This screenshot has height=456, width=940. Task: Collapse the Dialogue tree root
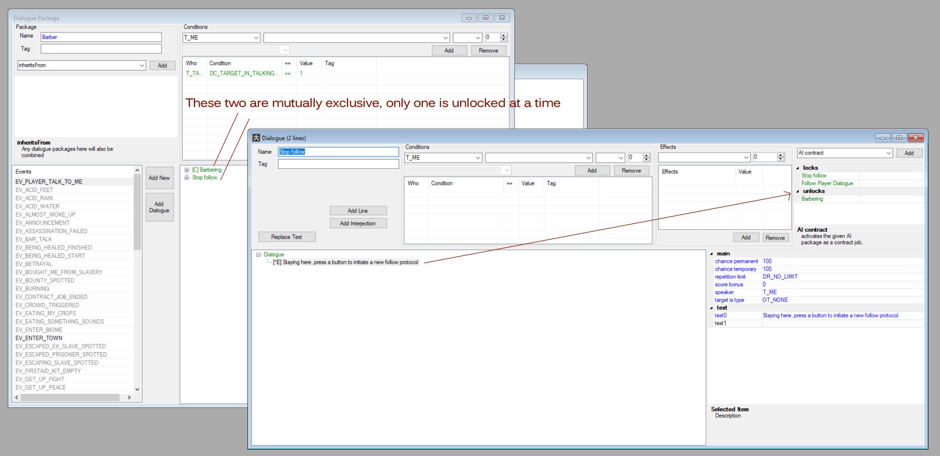258,255
